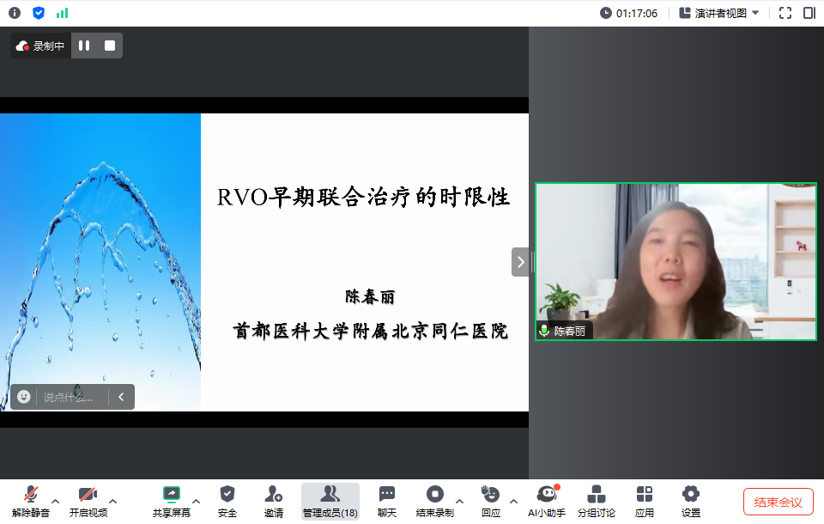Viewport: 824px width, 524px height.
Task: Stop the cloud recording
Action: [110, 46]
